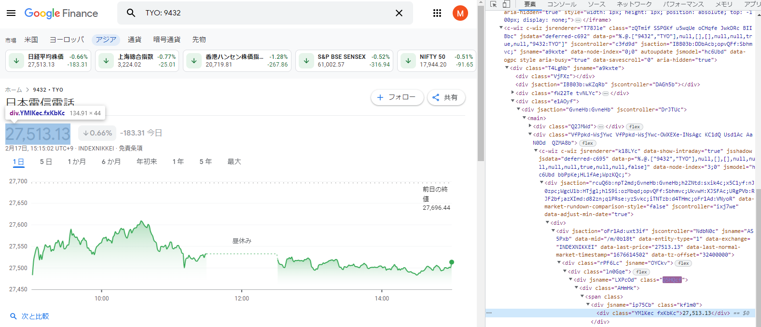The image size is (761, 327).
Task: Click the NIFTY 50 down-arrow icon
Action: point(408,61)
